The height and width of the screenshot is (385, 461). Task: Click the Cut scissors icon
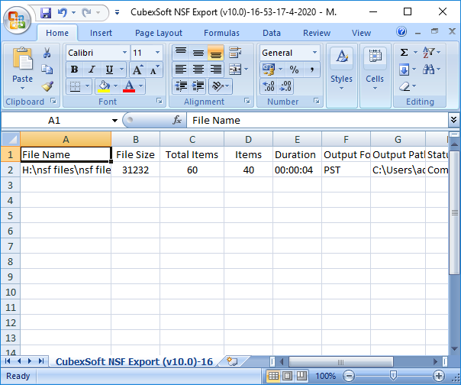47,53
